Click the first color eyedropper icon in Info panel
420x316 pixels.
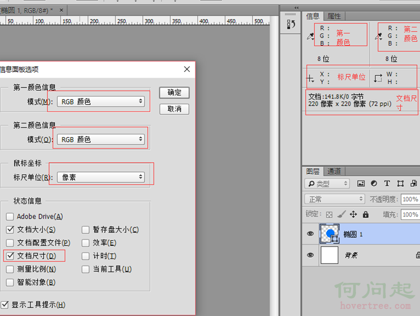(x=311, y=36)
